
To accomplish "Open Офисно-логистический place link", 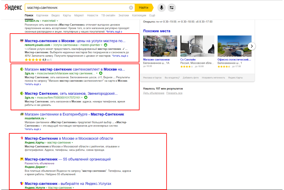I will tap(234, 60).
